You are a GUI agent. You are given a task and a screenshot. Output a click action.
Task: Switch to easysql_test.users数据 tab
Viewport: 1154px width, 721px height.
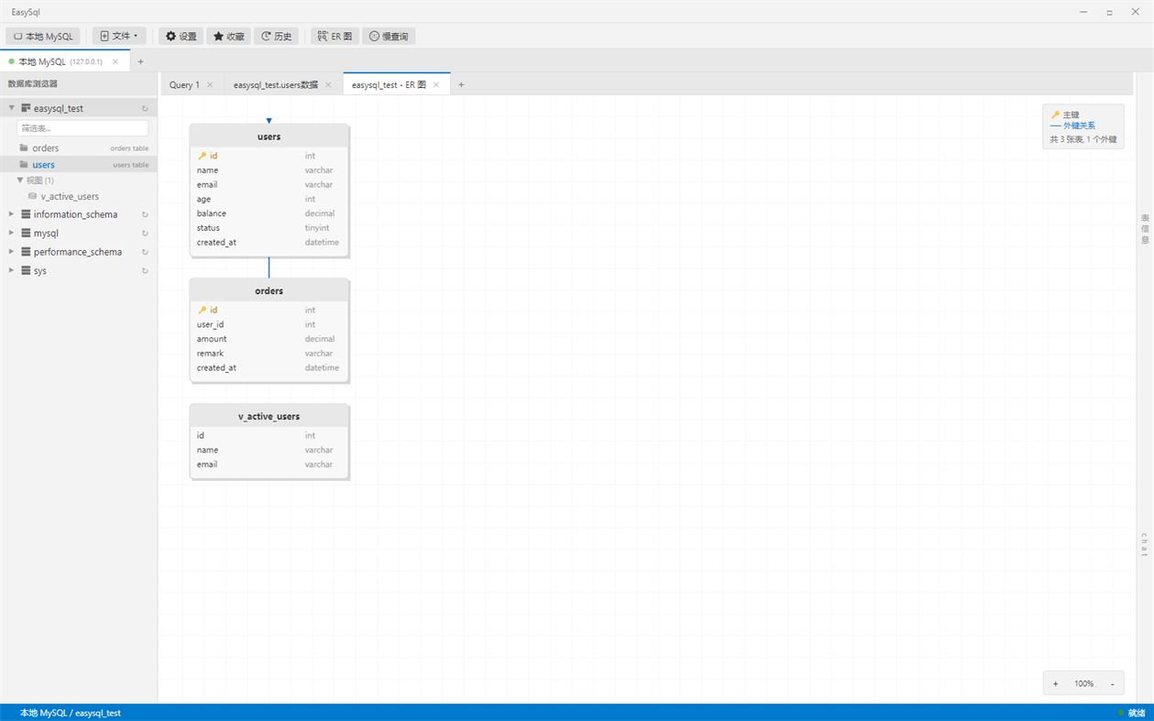coord(275,84)
